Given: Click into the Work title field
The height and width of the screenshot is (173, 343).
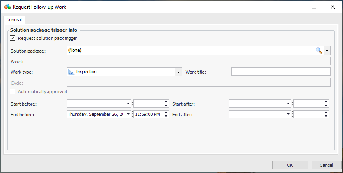Looking at the screenshot, I should click(281, 72).
